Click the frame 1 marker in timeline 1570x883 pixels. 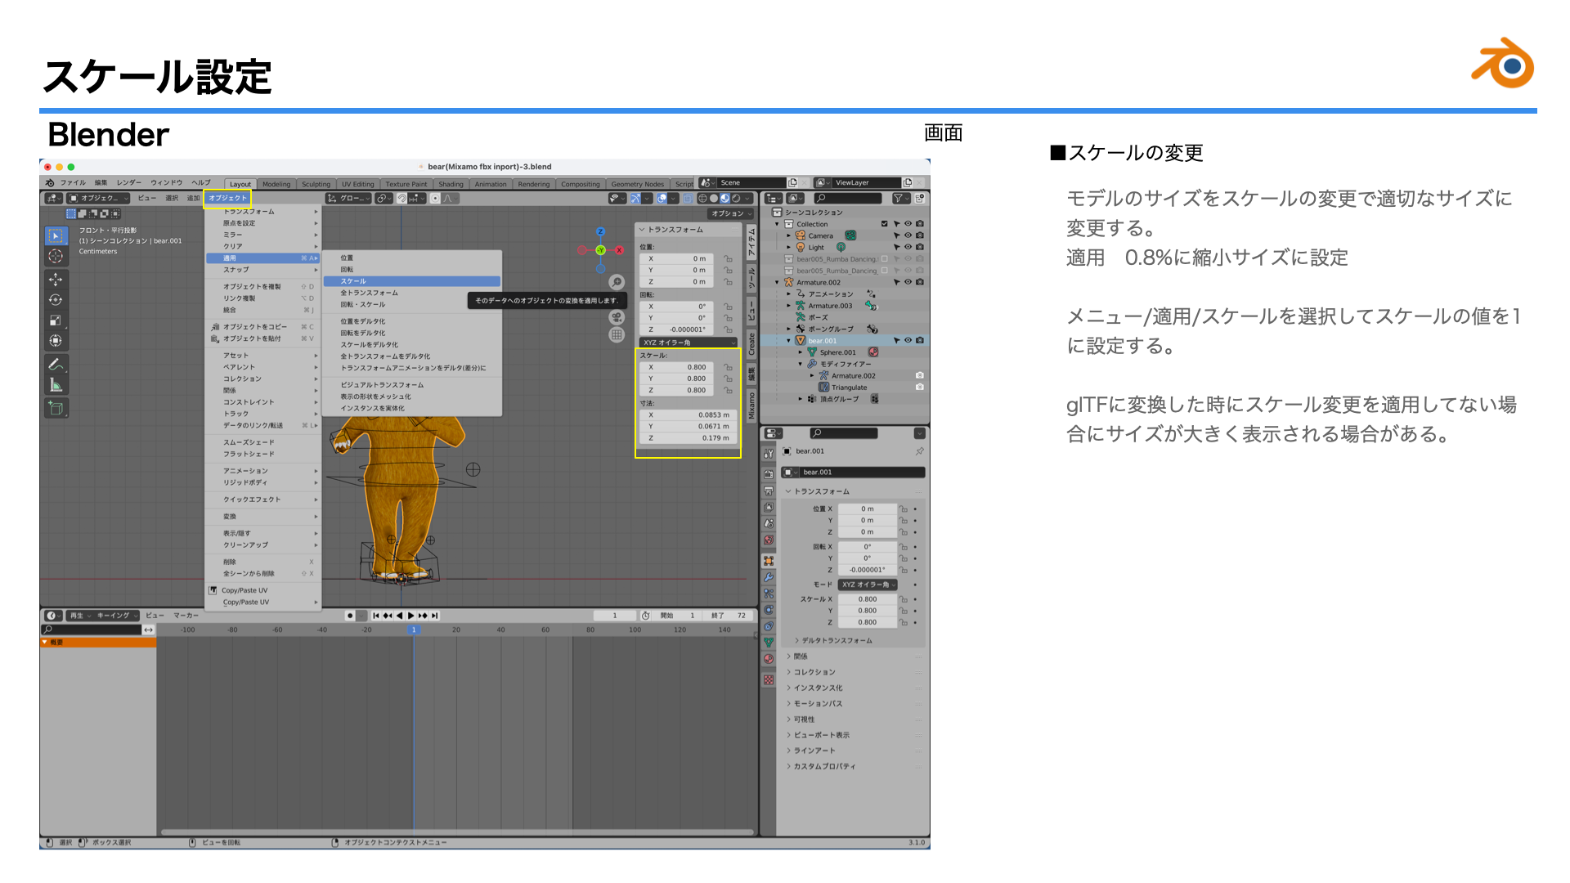pos(414,630)
